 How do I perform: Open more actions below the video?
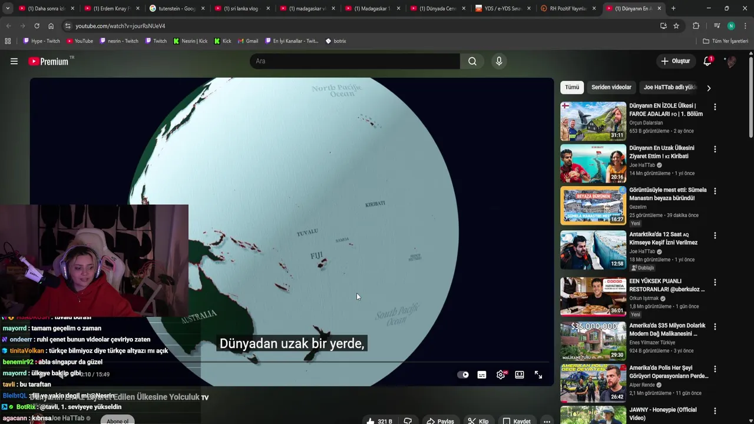(x=547, y=421)
